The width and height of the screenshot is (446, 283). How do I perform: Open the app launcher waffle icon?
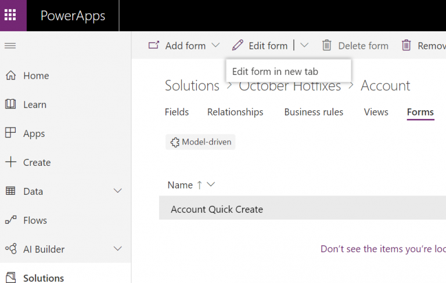(10, 15)
